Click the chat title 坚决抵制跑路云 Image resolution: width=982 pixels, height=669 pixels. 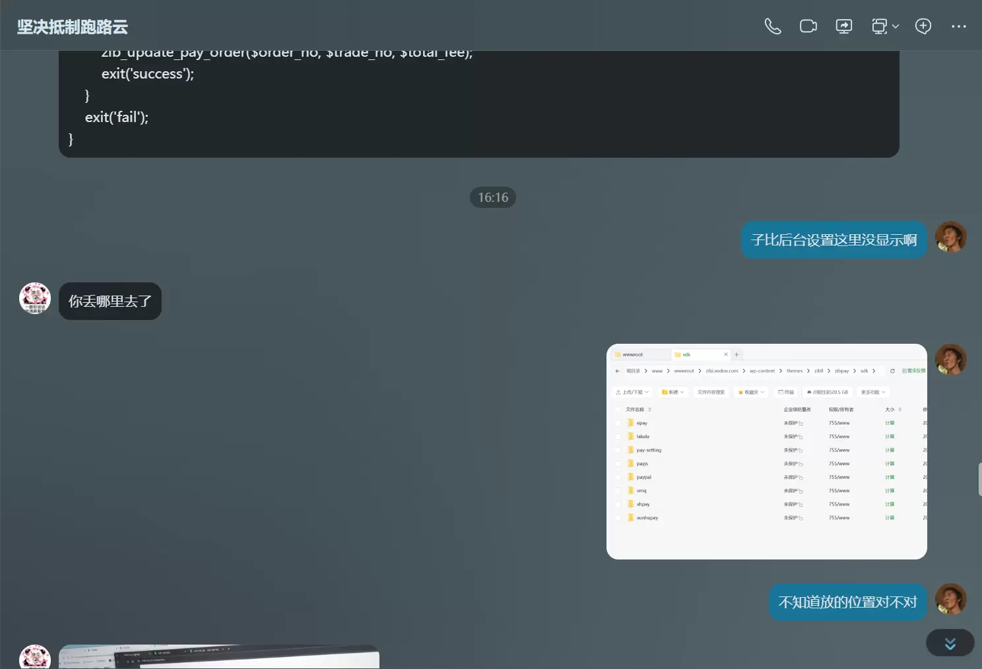73,27
